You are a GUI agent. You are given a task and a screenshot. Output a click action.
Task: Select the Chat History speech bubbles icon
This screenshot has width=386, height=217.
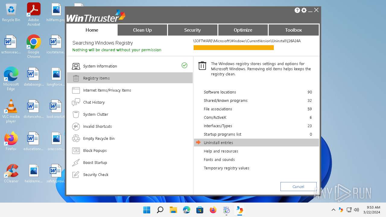click(x=76, y=102)
